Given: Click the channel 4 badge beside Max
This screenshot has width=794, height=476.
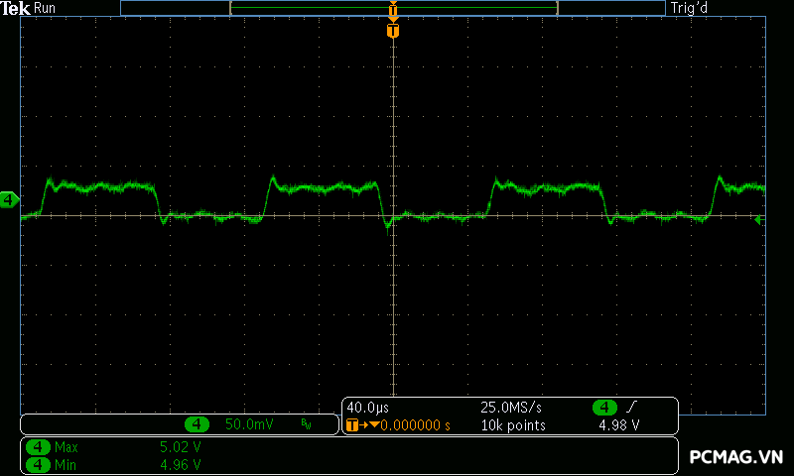Looking at the screenshot, I should point(38,447).
